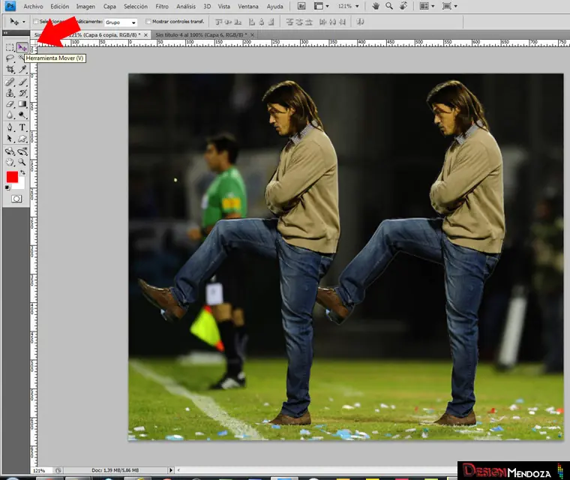Screen dimensions: 570x480
Task: Open the Filtro menu
Action: pos(162,6)
